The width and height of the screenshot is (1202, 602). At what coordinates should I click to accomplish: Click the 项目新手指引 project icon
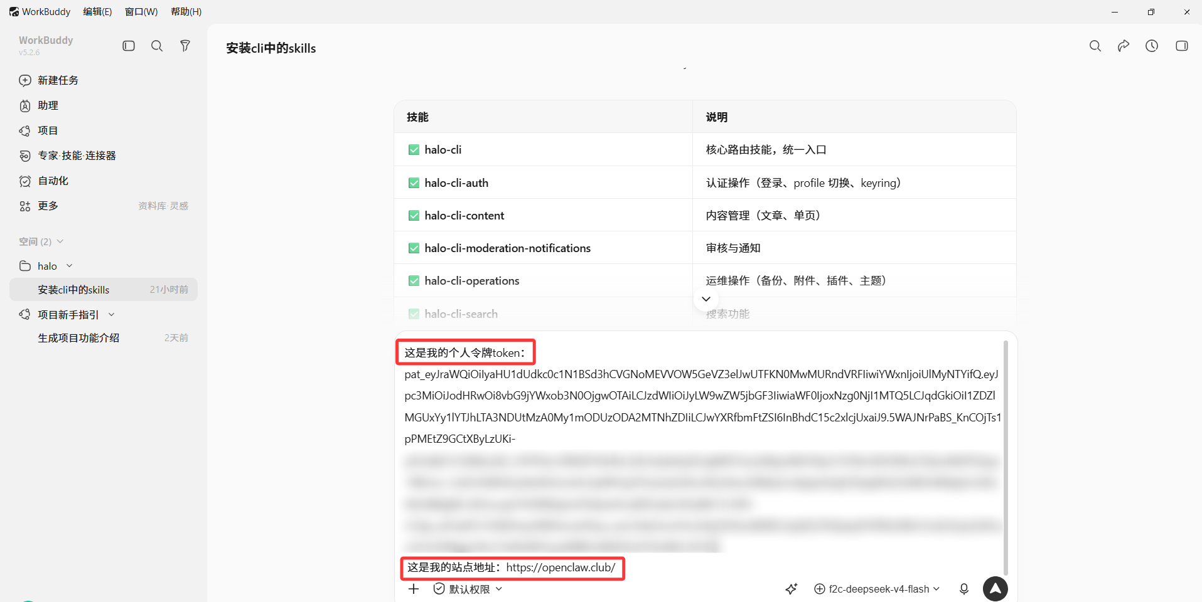point(25,314)
